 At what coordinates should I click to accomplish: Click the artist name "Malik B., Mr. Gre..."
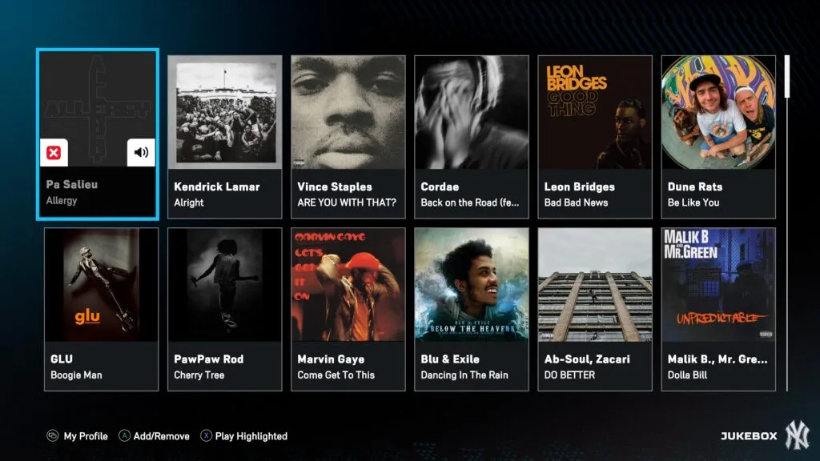pyautogui.click(x=717, y=359)
